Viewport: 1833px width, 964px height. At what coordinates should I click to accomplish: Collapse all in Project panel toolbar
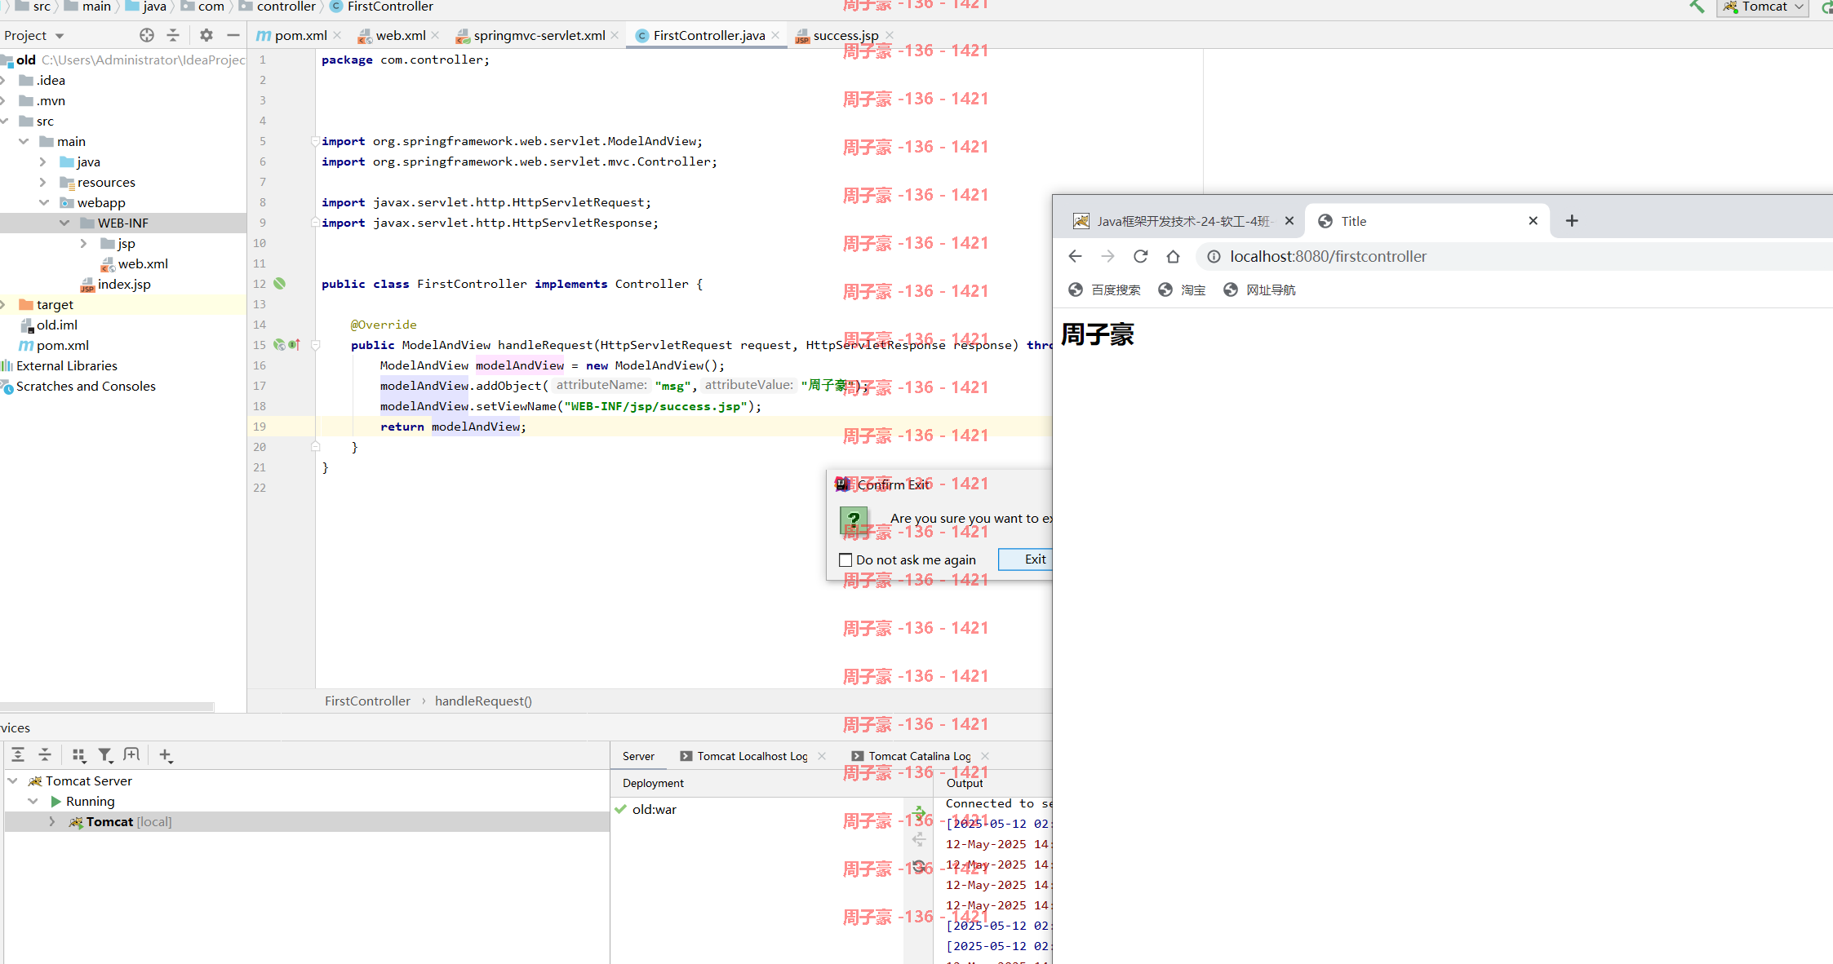pos(173,35)
